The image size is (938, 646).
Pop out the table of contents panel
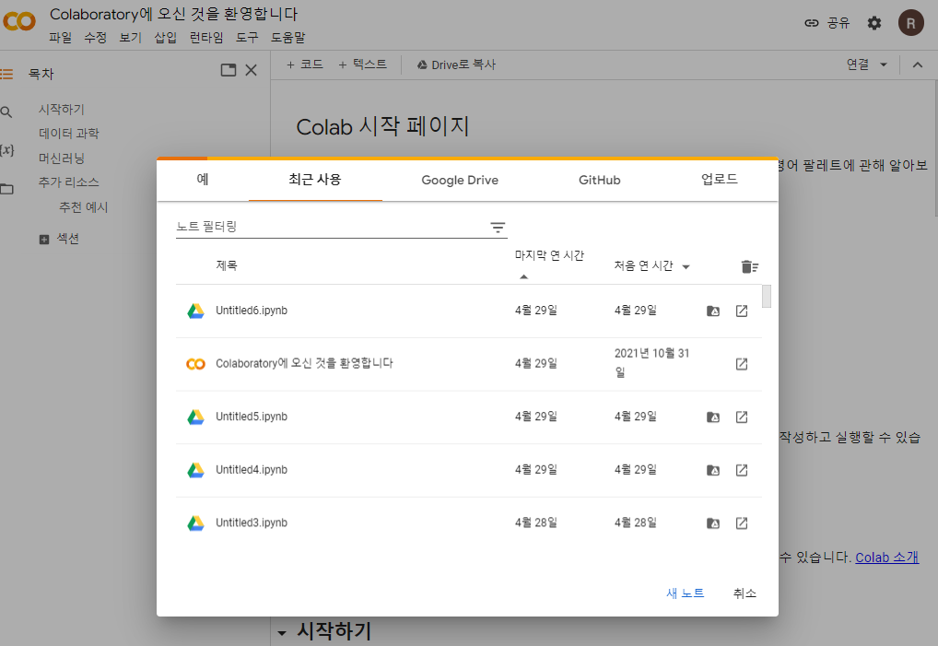tap(228, 70)
